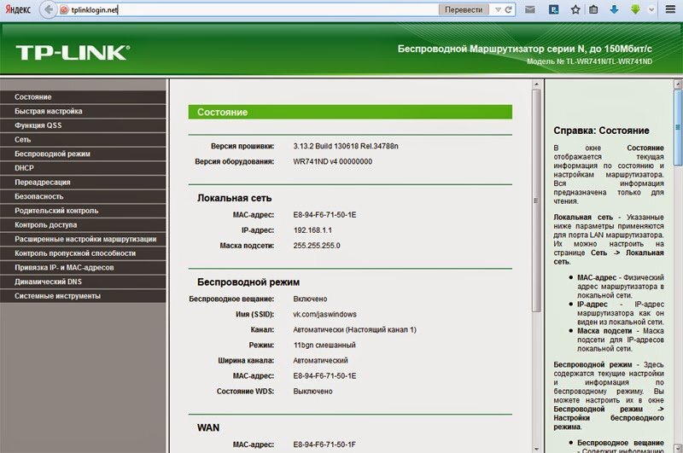Open the address bar history dropdown arrow
This screenshot has width=683, height=453.
point(498,9)
